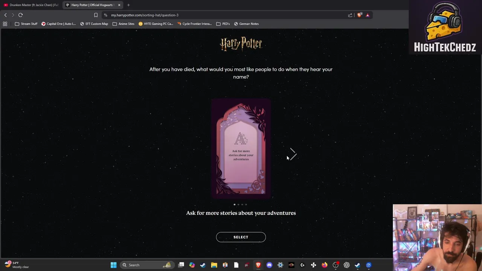
Task: Open the Stream Stuff bookmark folder
Action: pos(26,24)
